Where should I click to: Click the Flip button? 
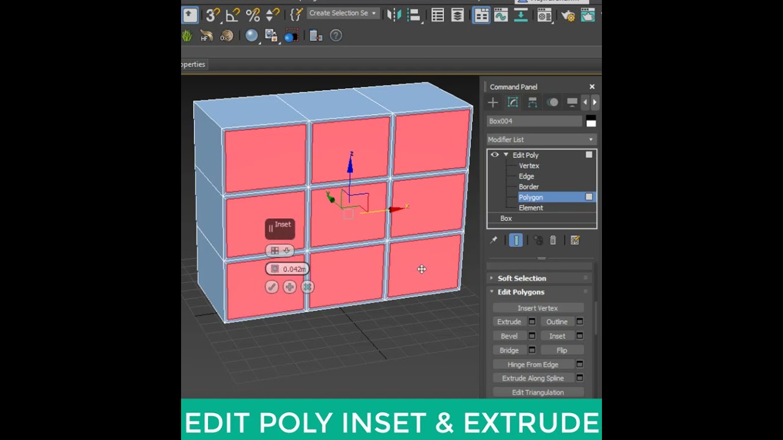click(562, 351)
